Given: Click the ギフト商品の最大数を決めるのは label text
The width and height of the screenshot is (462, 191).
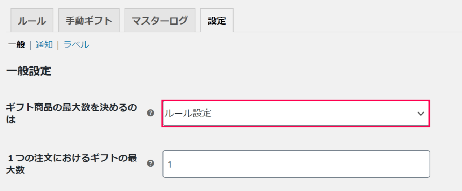Looking at the screenshot, I should click(x=71, y=114).
